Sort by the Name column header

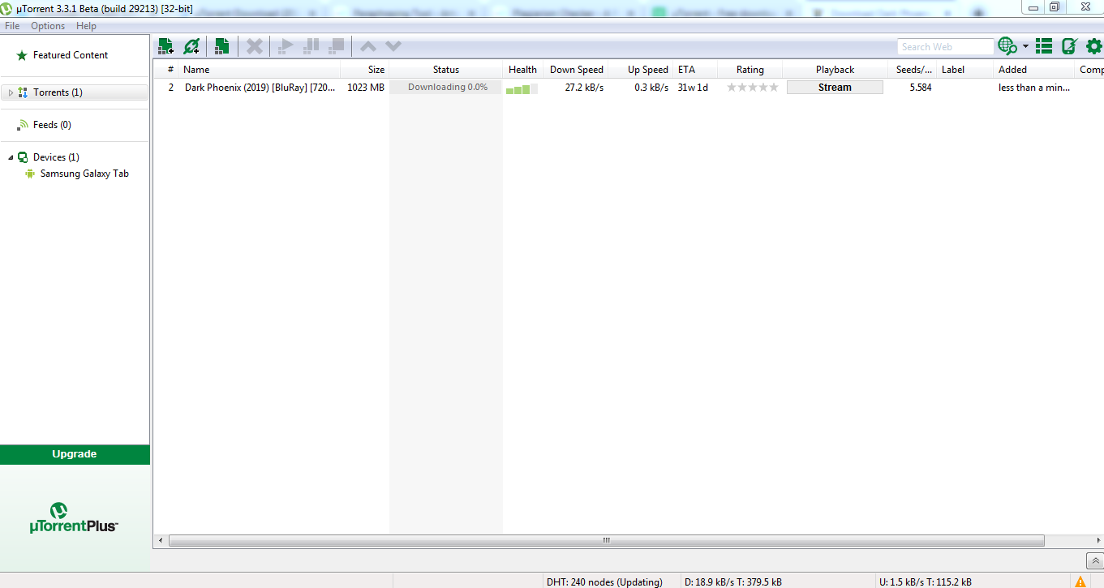259,70
